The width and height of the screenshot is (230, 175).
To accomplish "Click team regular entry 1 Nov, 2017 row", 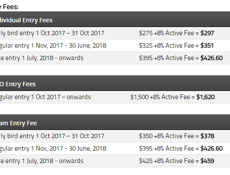I will [115, 148].
